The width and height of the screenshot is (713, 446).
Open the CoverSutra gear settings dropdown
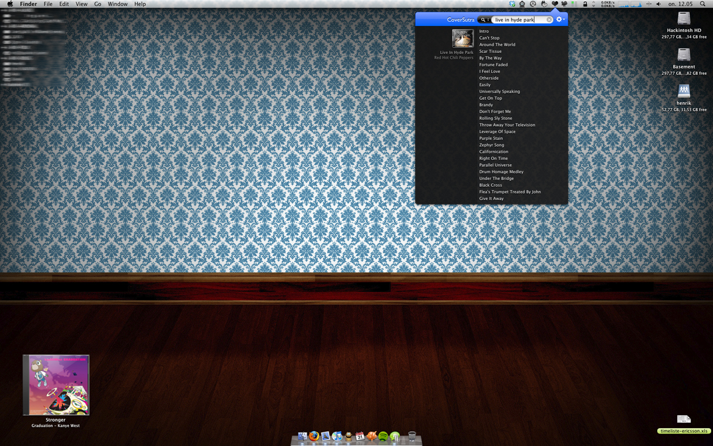tap(560, 20)
